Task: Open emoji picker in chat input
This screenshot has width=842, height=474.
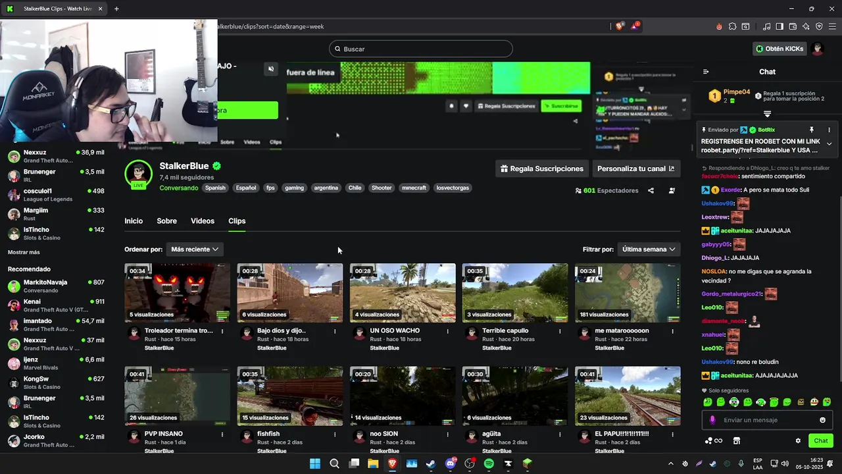Action: [x=822, y=420]
